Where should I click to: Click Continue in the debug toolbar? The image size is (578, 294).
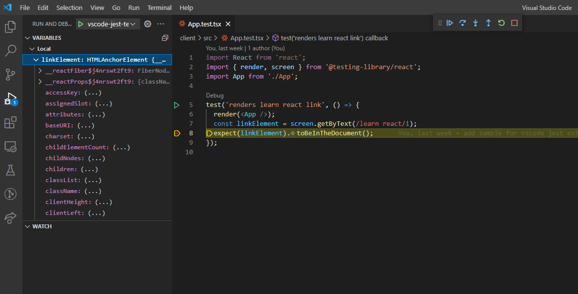450,23
